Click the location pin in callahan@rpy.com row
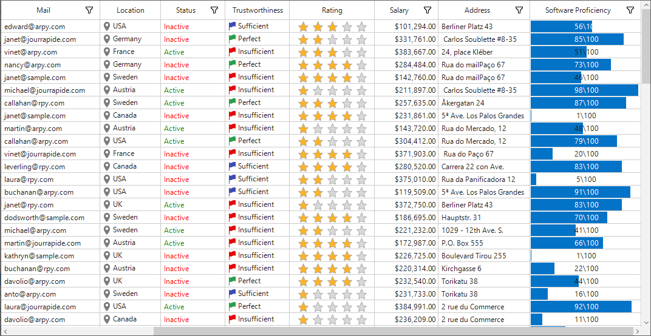The image size is (651, 336). 107,103
